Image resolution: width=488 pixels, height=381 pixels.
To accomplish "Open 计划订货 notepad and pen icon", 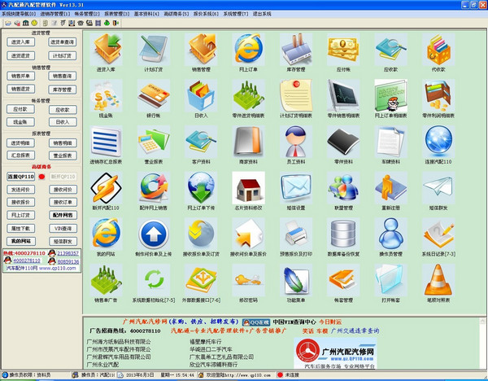I will [x=154, y=50].
